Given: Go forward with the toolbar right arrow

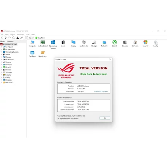Looking at the screenshot, I should 5,38.
